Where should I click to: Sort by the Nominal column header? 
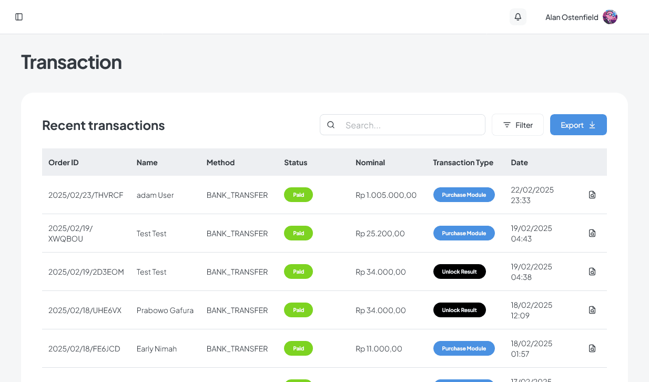pyautogui.click(x=370, y=162)
